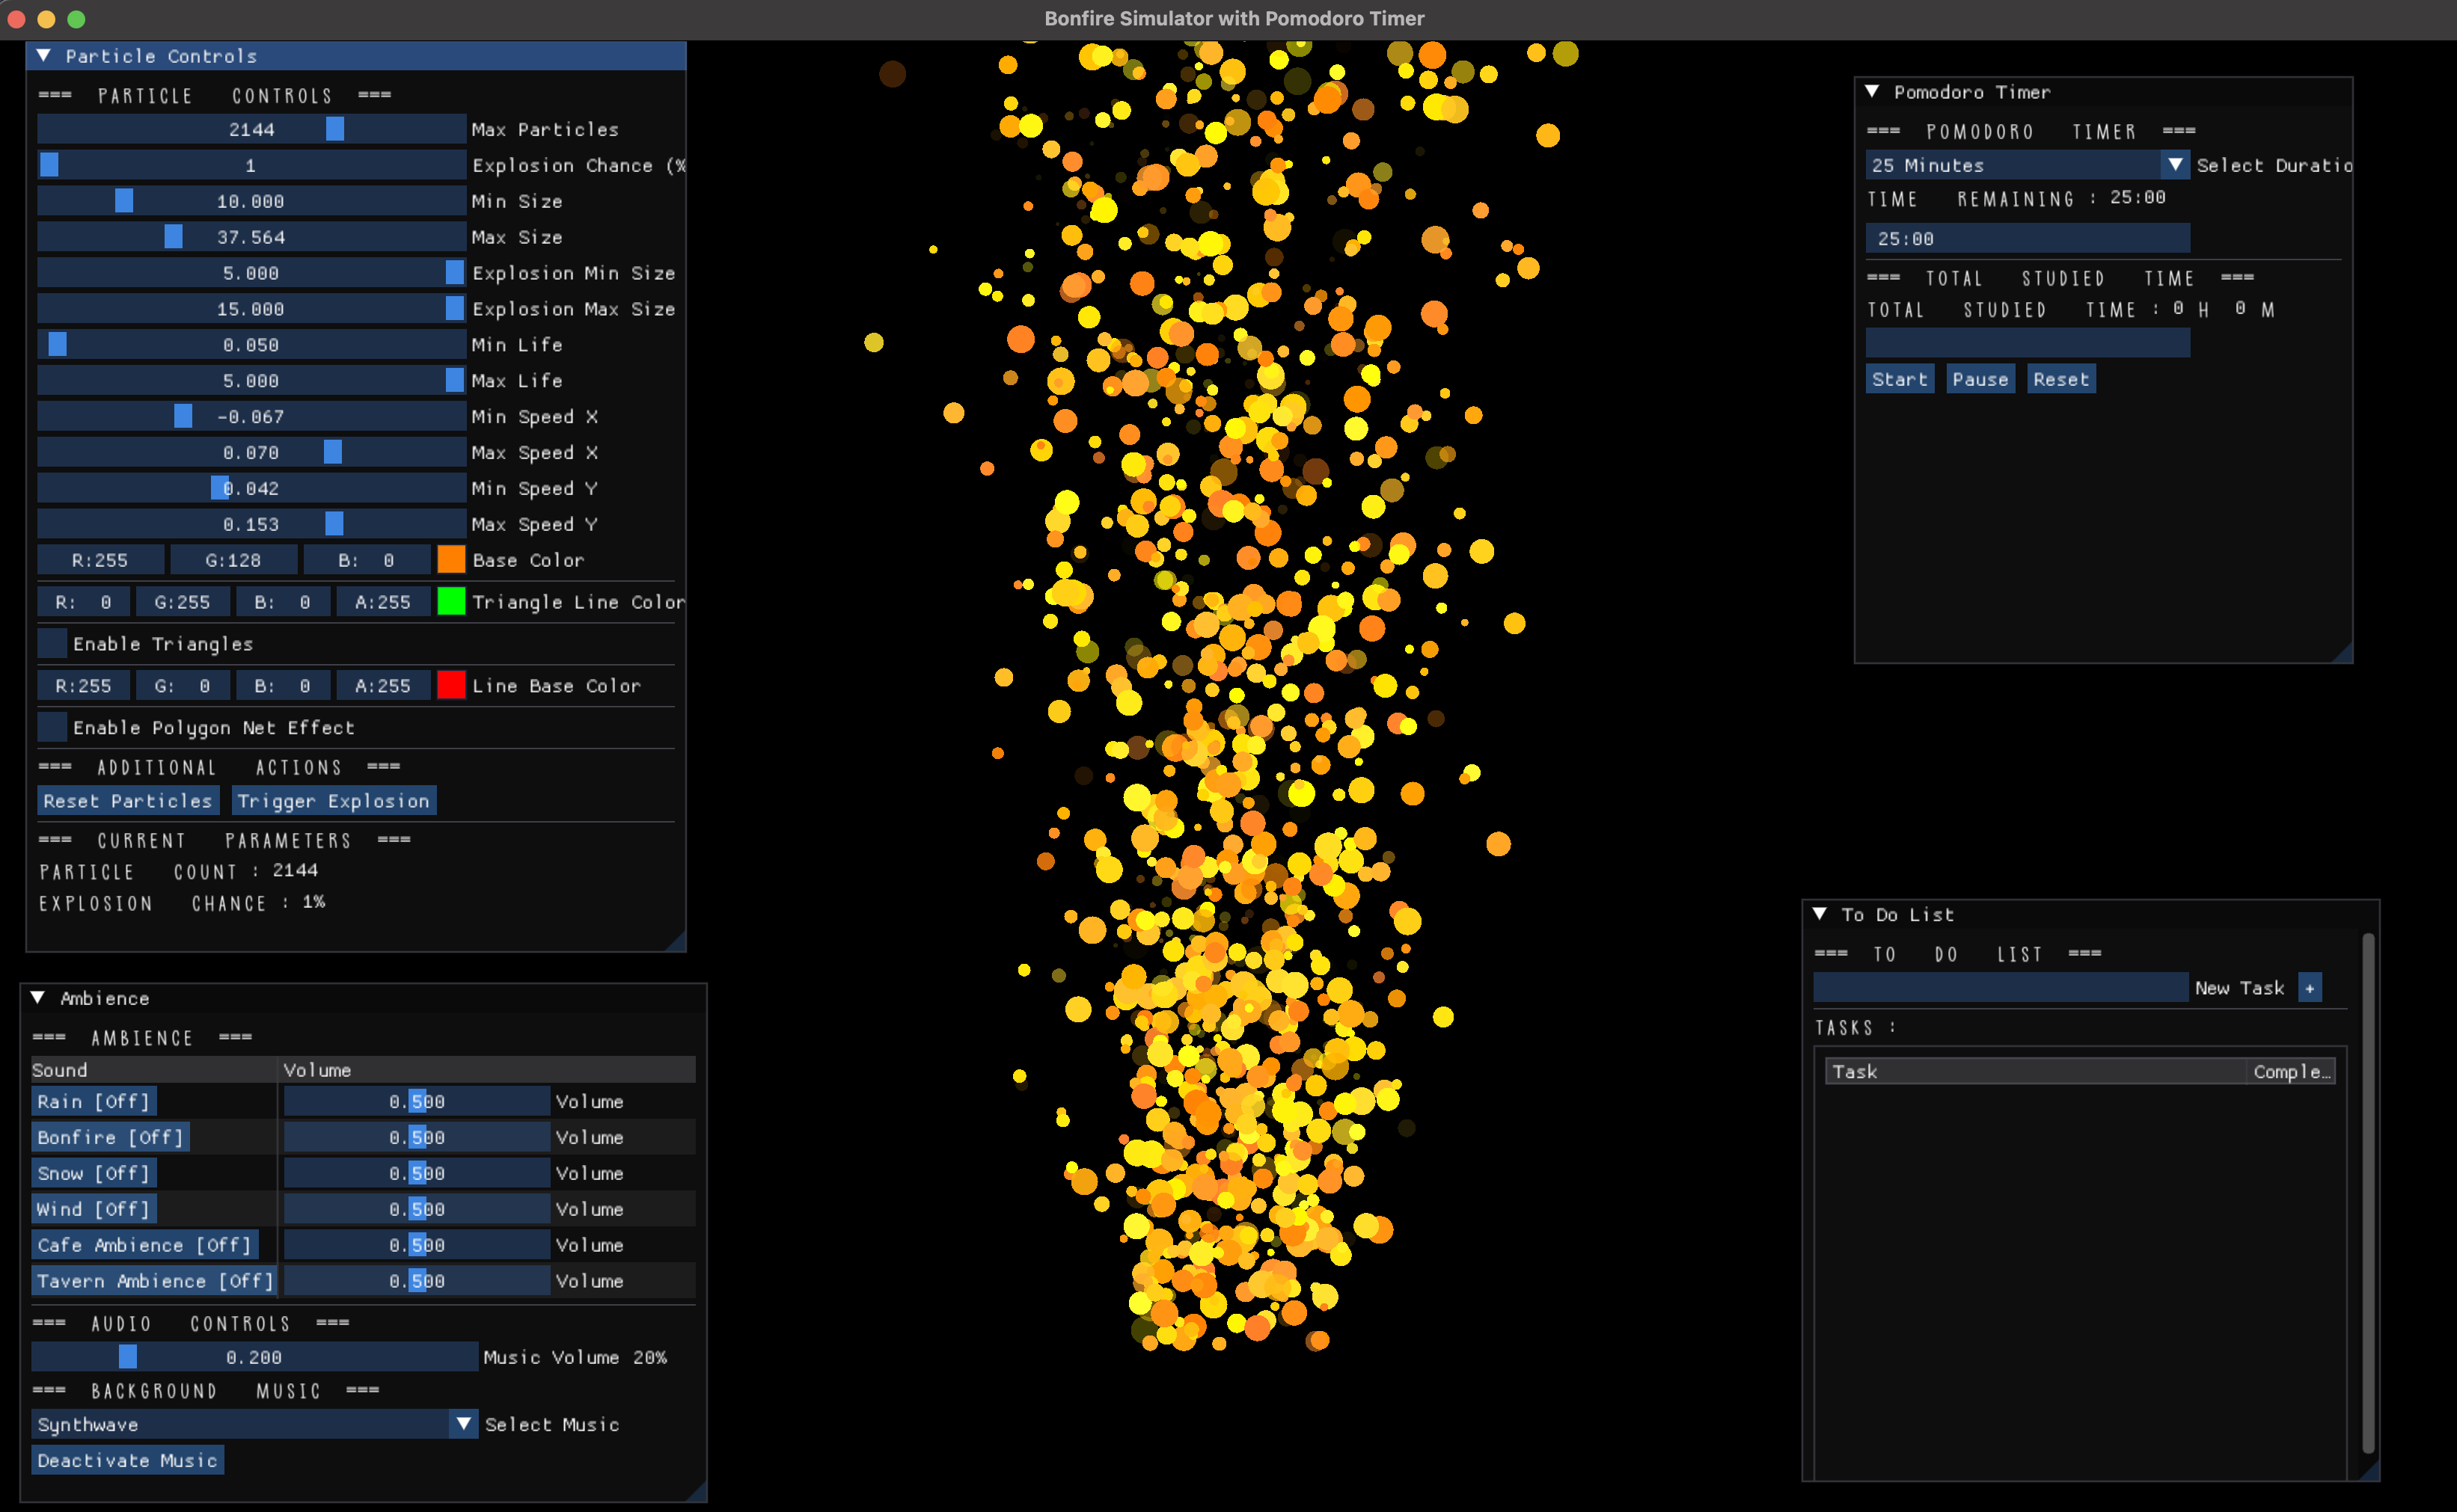Toggle Snow sound on
The image size is (2457, 1512).
click(x=94, y=1173)
